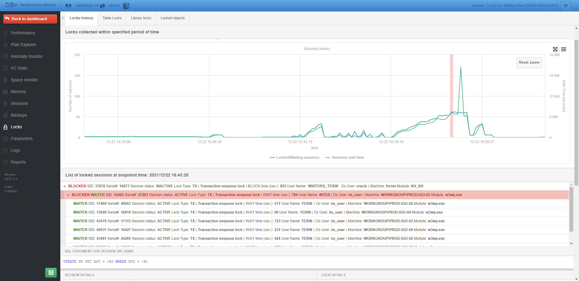Open the chart export hamburger menu
The image size is (579, 281).
tap(564, 49)
